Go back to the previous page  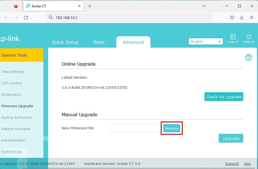coord(6,18)
